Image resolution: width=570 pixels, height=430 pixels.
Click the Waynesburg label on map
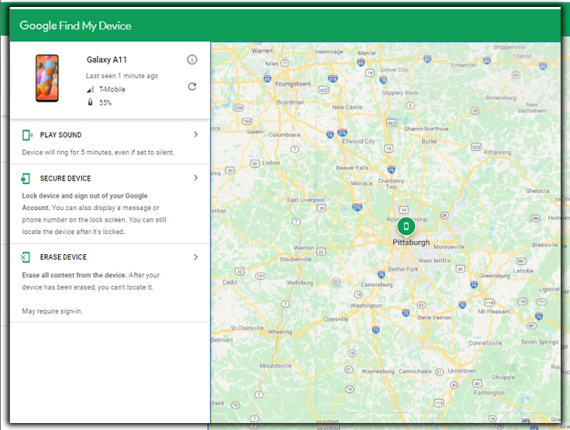pos(378,371)
